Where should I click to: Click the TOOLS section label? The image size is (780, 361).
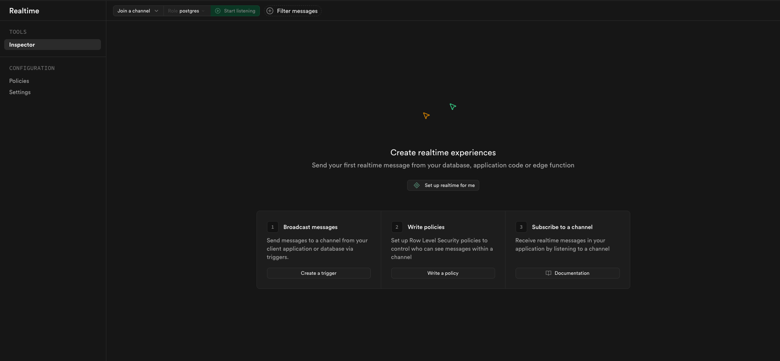18,32
